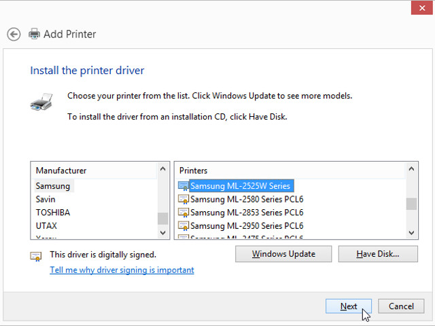Click the Samsung ML-2950 Series PCL6 icon
Viewport: 435px width, 326px height.
[x=183, y=225]
